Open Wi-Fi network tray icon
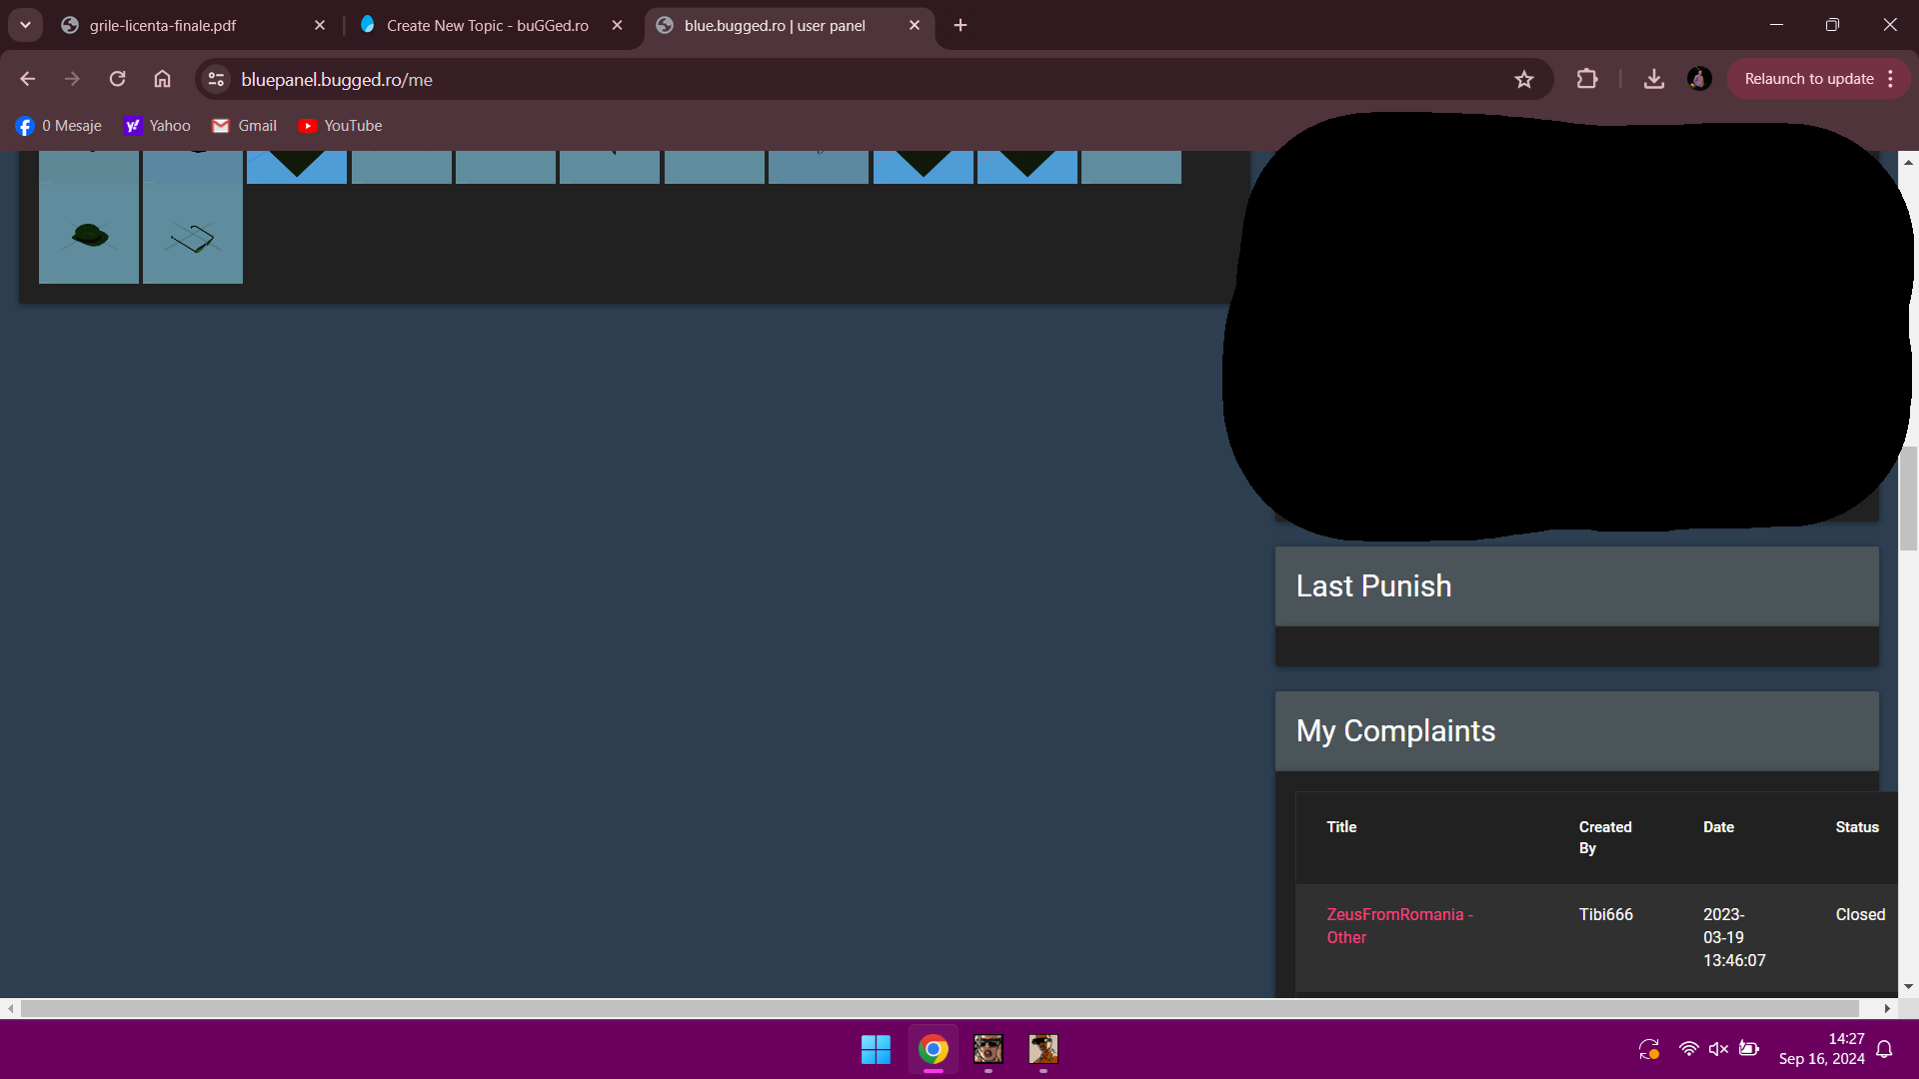The image size is (1919, 1079). pyautogui.click(x=1688, y=1049)
